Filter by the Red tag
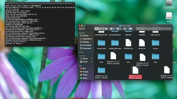This screenshot has height=99, width=177. coord(83,68)
